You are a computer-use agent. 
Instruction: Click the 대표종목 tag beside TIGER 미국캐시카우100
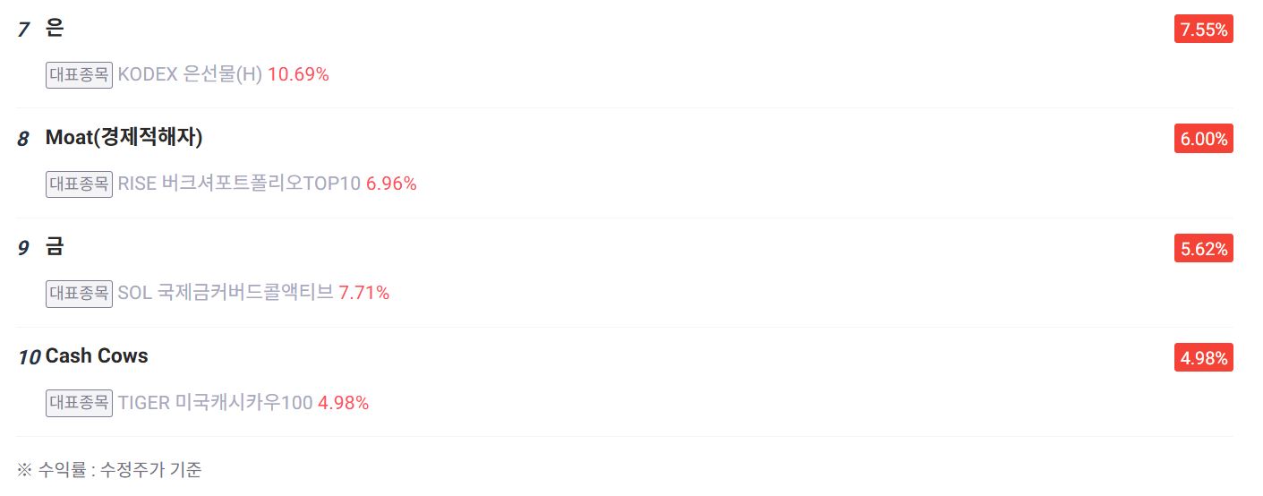pos(79,403)
